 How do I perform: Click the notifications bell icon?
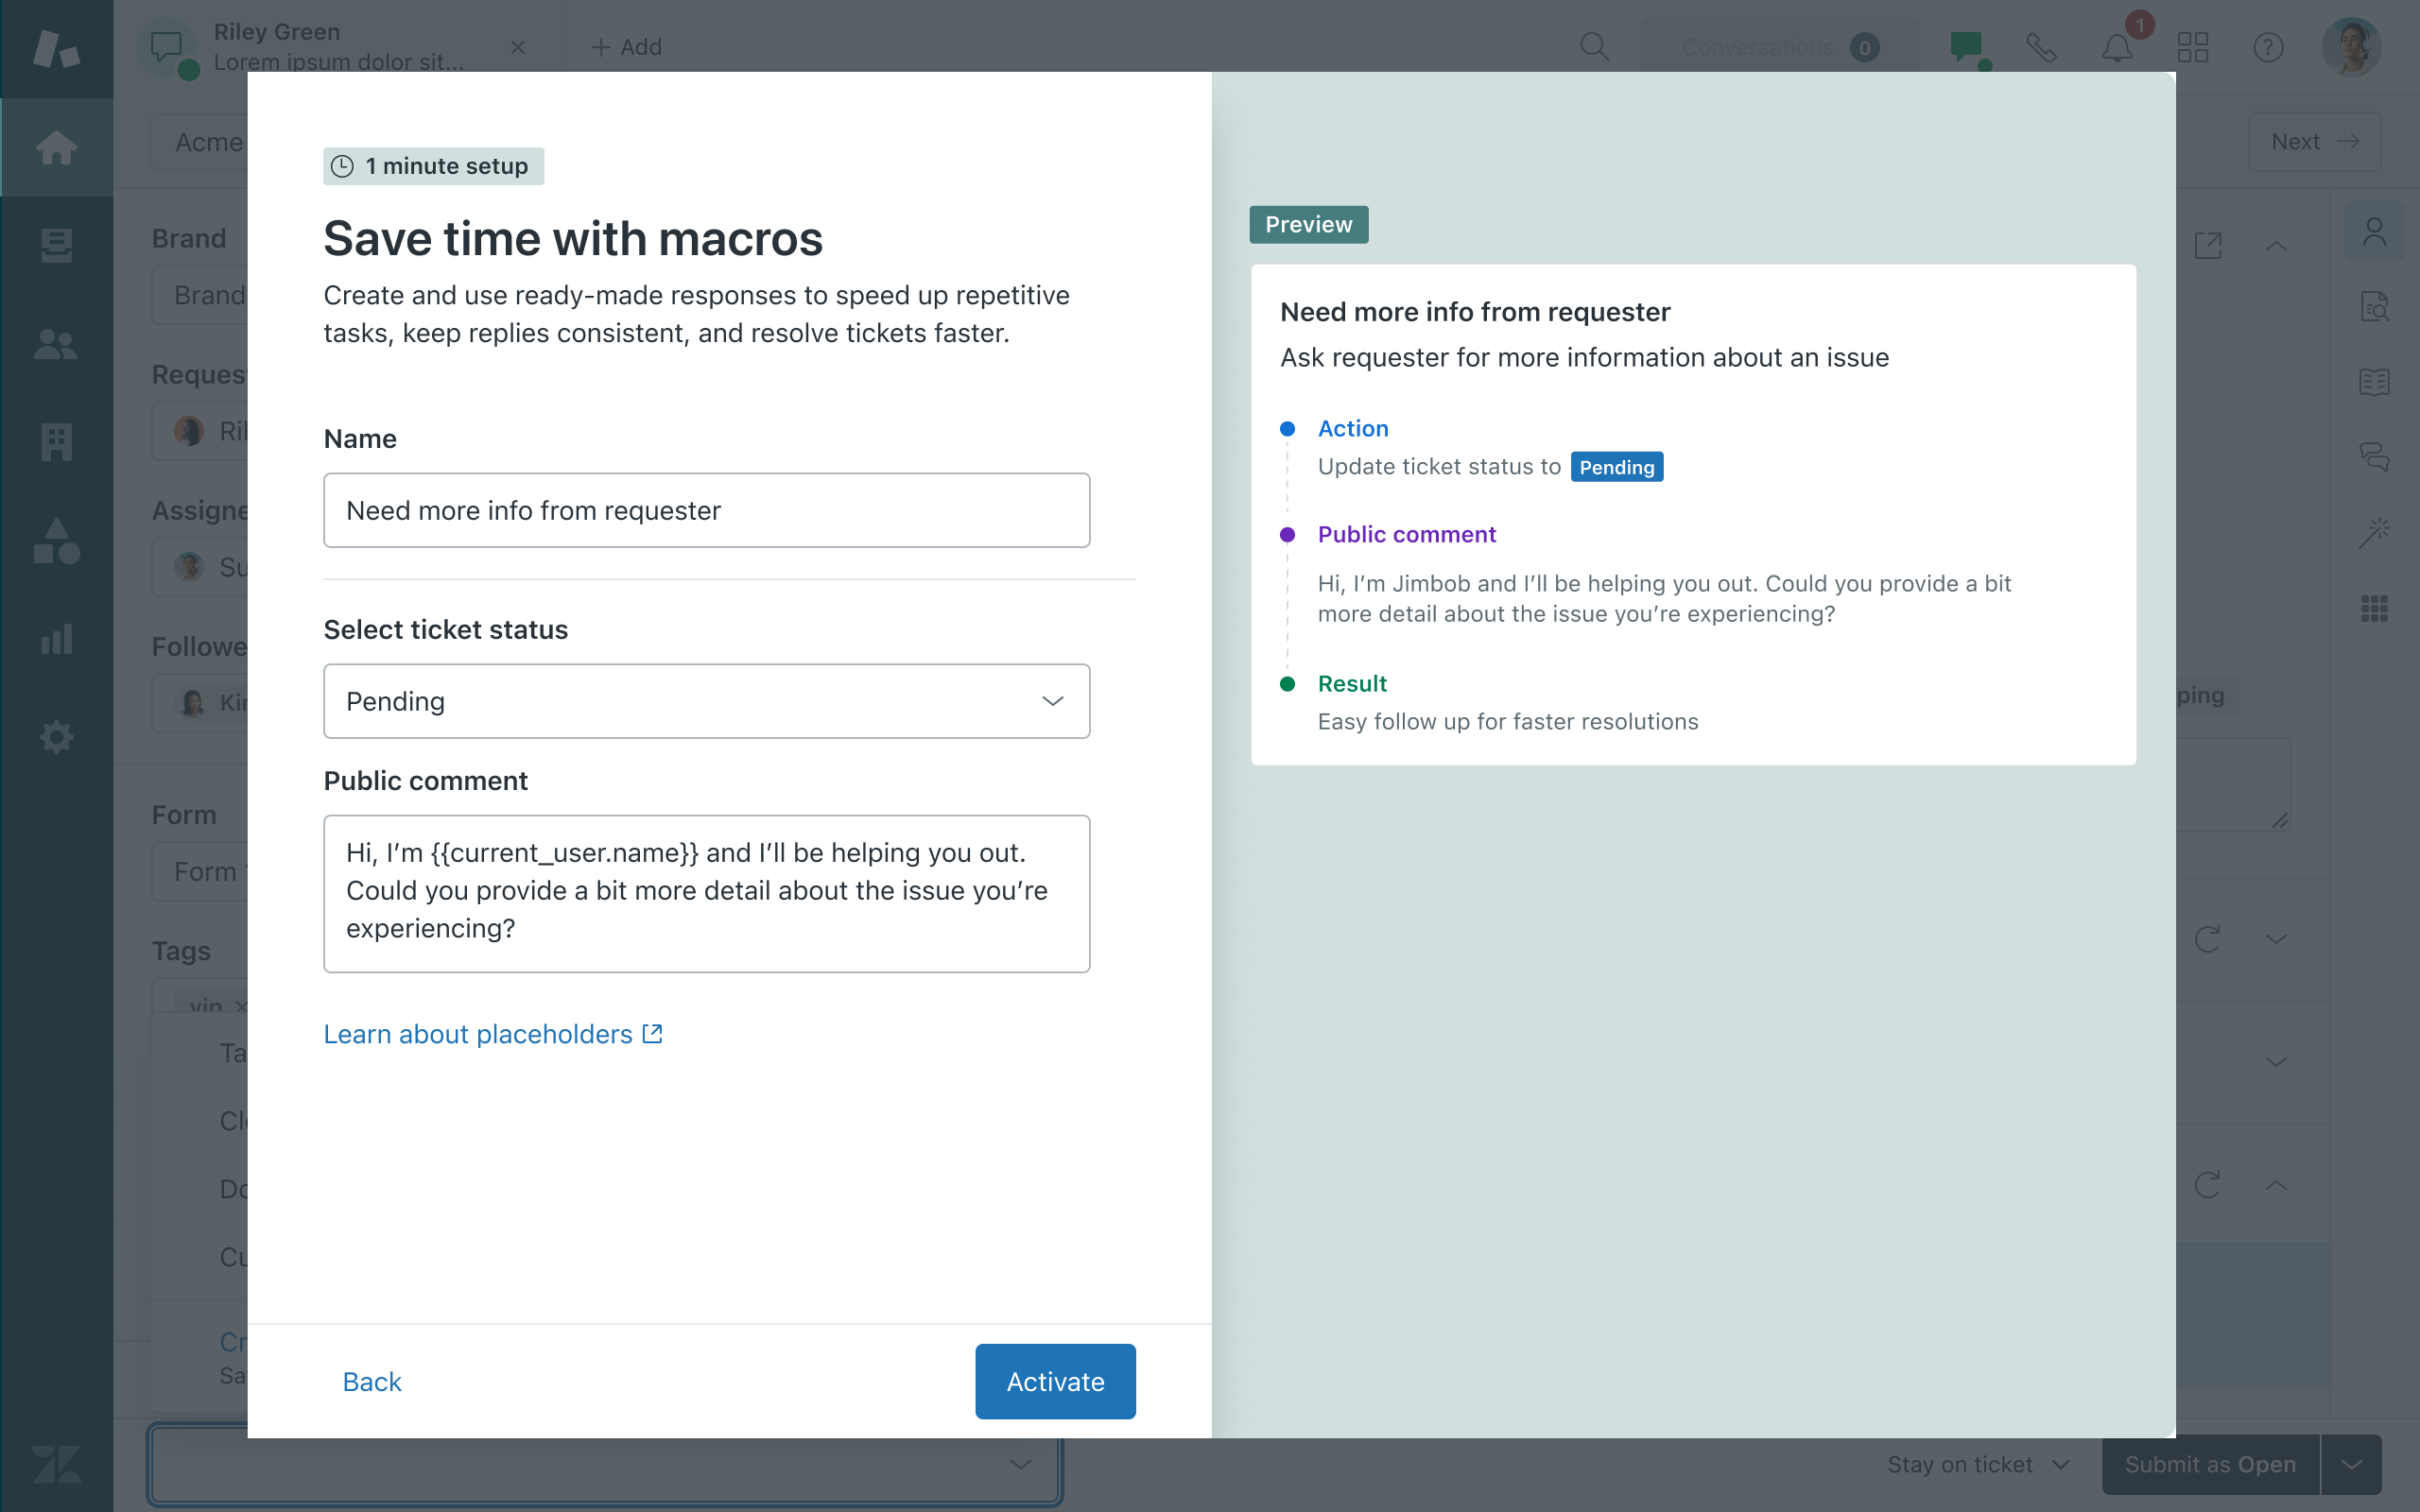(2116, 47)
